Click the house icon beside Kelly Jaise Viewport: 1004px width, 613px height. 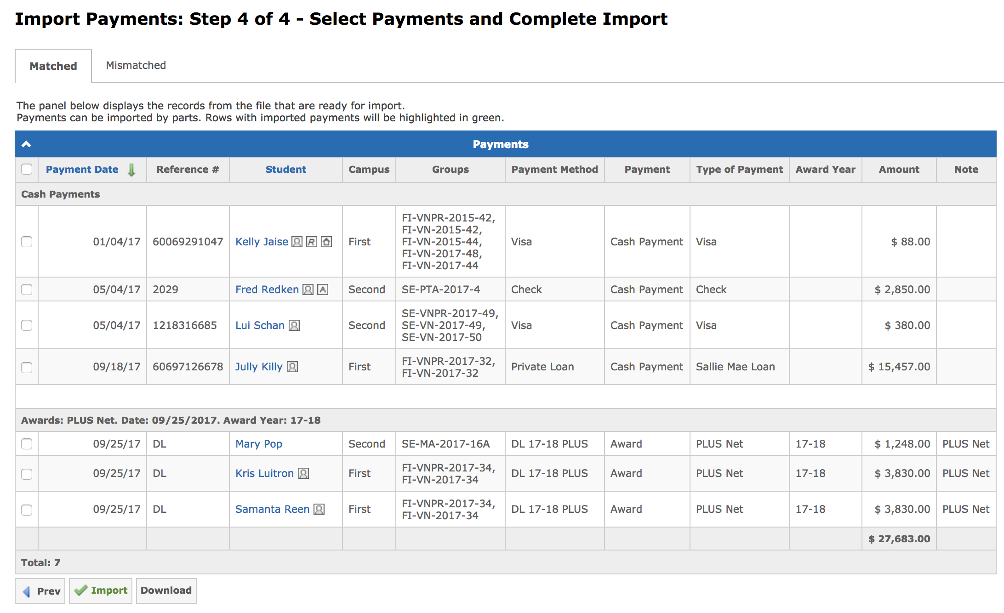coord(326,242)
